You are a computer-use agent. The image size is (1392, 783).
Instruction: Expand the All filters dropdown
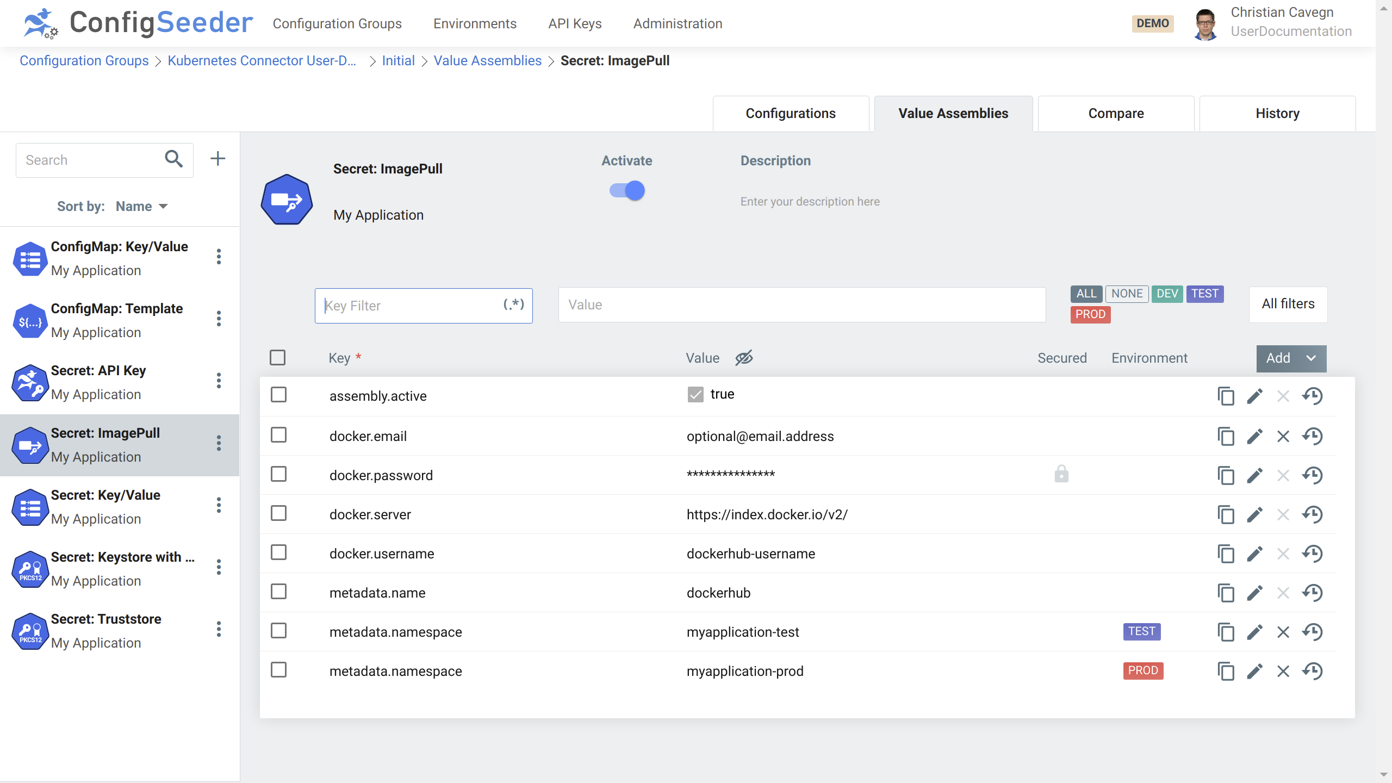pyautogui.click(x=1288, y=303)
